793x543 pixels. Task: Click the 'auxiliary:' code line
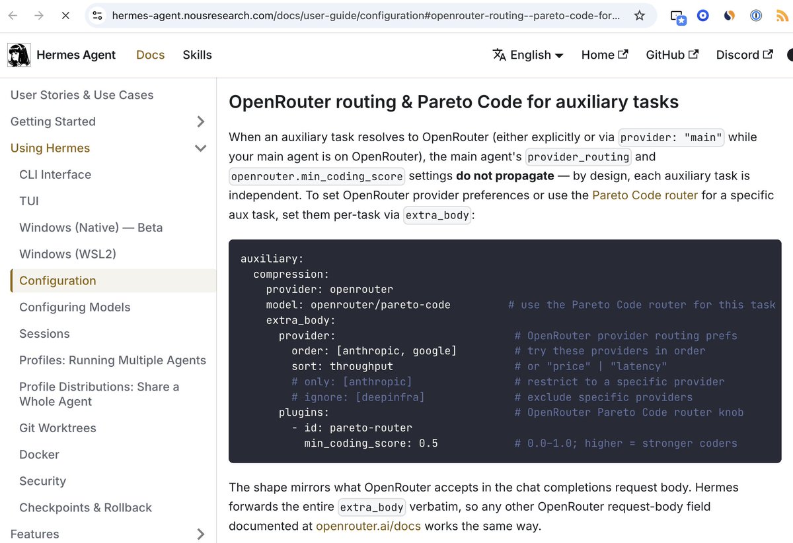[272, 259]
